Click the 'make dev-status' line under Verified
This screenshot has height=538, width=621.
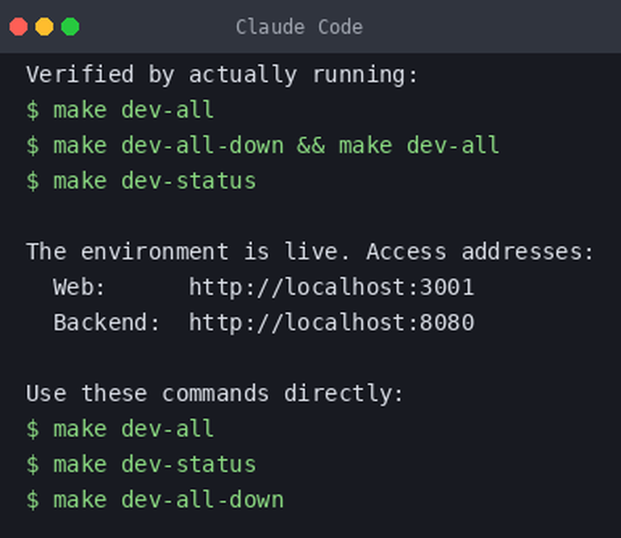pos(141,181)
